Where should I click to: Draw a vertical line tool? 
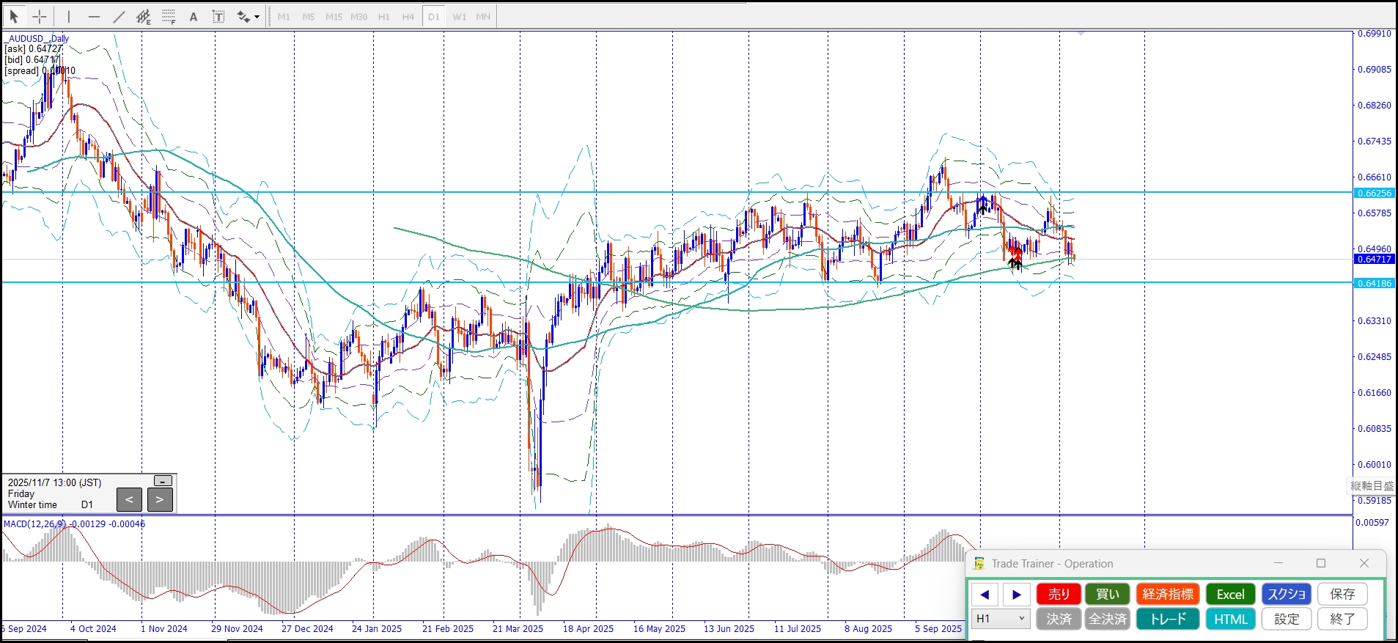pyautogui.click(x=69, y=16)
